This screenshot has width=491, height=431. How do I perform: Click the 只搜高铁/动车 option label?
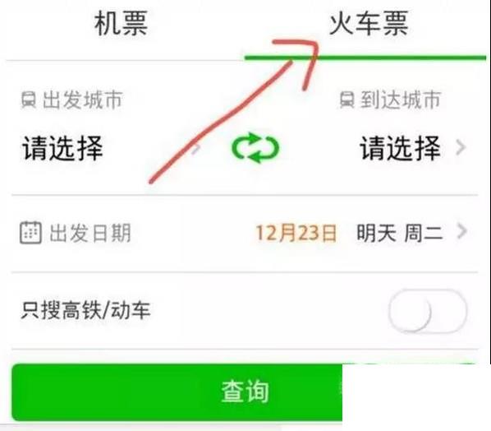click(85, 311)
